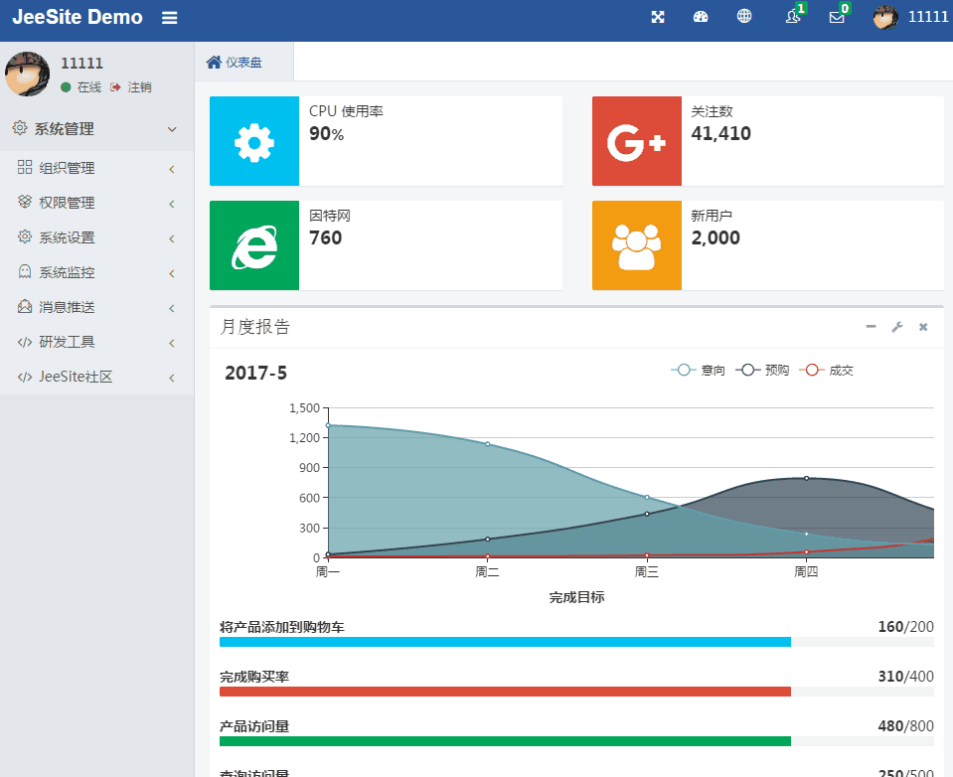Viewport: 953px width, 777px height.
Task: Collapse the monthly report panel with minus icon
Action: (x=871, y=327)
